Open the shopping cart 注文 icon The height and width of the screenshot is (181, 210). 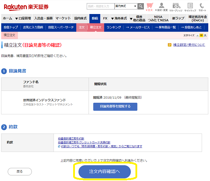[x=149, y=7]
